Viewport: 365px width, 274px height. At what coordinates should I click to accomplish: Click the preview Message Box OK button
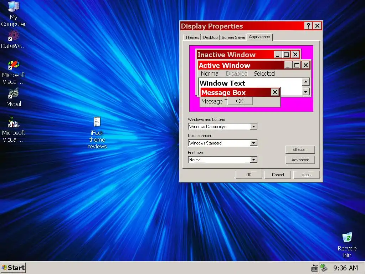240,101
